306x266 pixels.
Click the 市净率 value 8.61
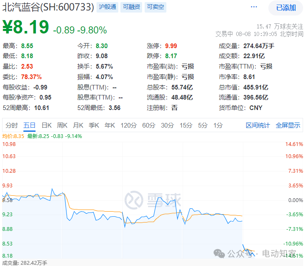pos(249,77)
